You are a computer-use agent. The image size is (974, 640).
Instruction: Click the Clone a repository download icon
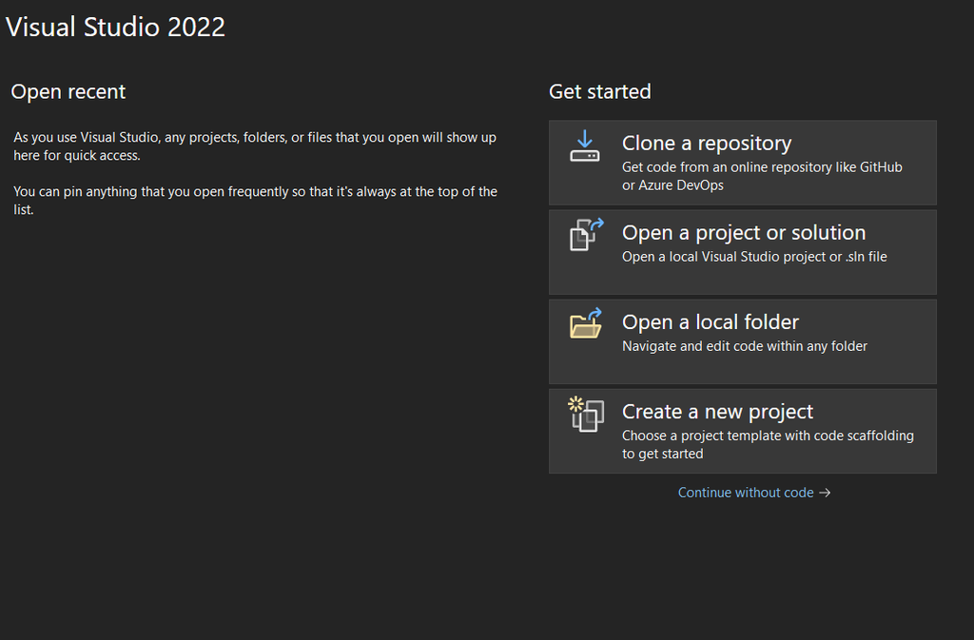point(585,145)
